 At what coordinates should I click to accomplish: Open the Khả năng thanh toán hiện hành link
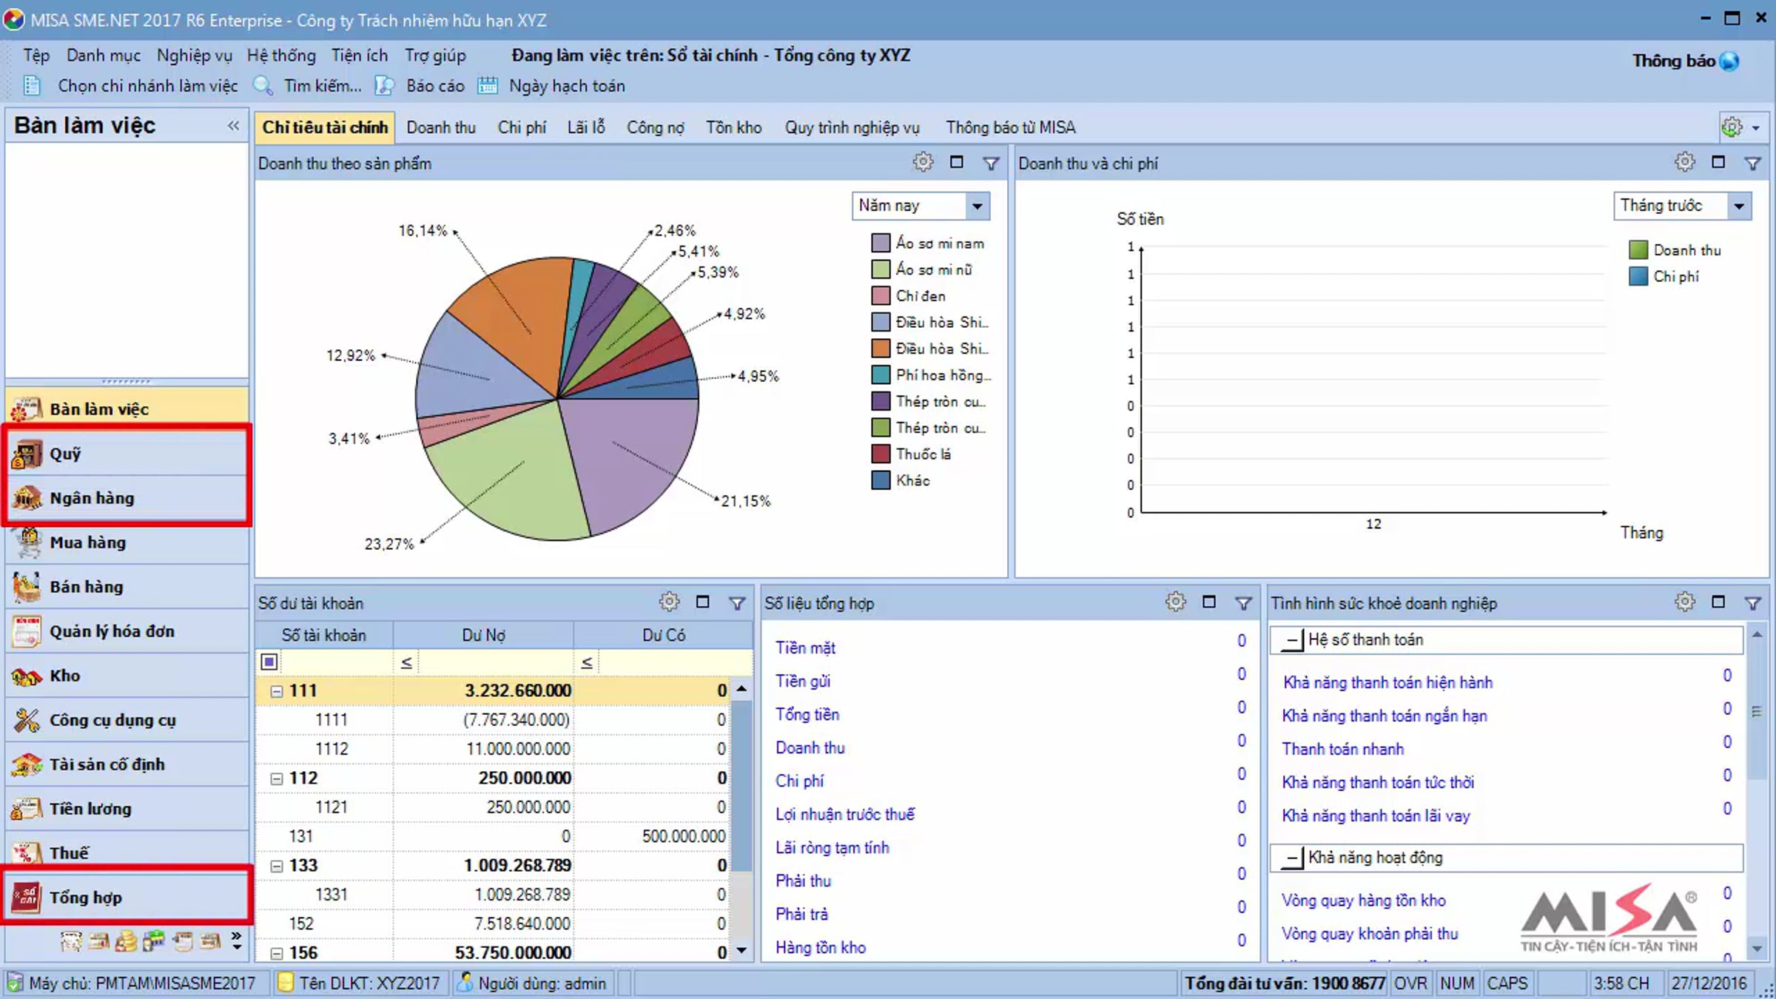coord(1387,682)
